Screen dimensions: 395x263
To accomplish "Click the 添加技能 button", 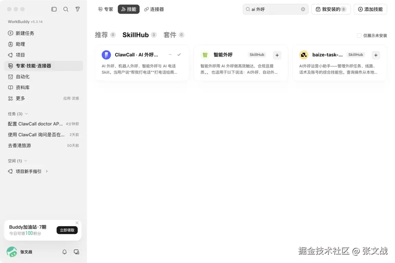I will 370,9.
